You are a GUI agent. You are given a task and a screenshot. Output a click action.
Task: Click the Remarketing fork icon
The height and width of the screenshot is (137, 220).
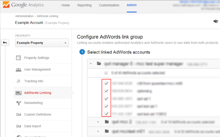click(19, 103)
